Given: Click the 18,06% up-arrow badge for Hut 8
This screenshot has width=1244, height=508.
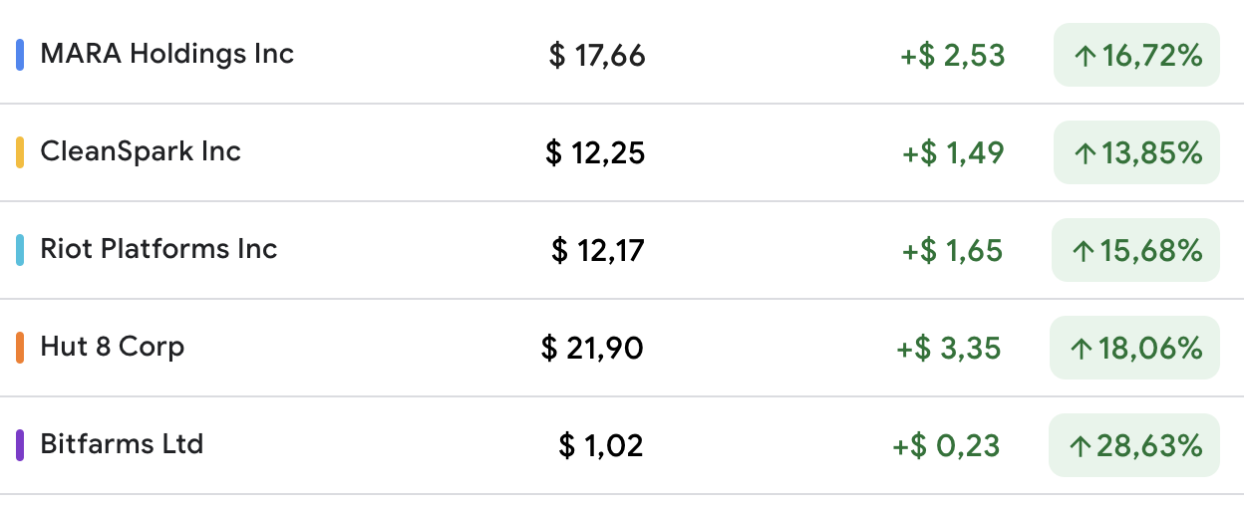Looking at the screenshot, I should pos(1135,348).
